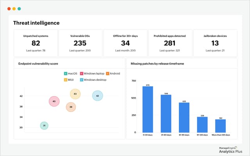Click the 'Last quarter: 78' text

pyautogui.click(x=36, y=50)
